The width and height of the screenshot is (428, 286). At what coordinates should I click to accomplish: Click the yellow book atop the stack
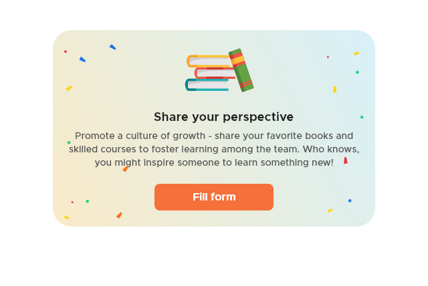click(x=209, y=61)
